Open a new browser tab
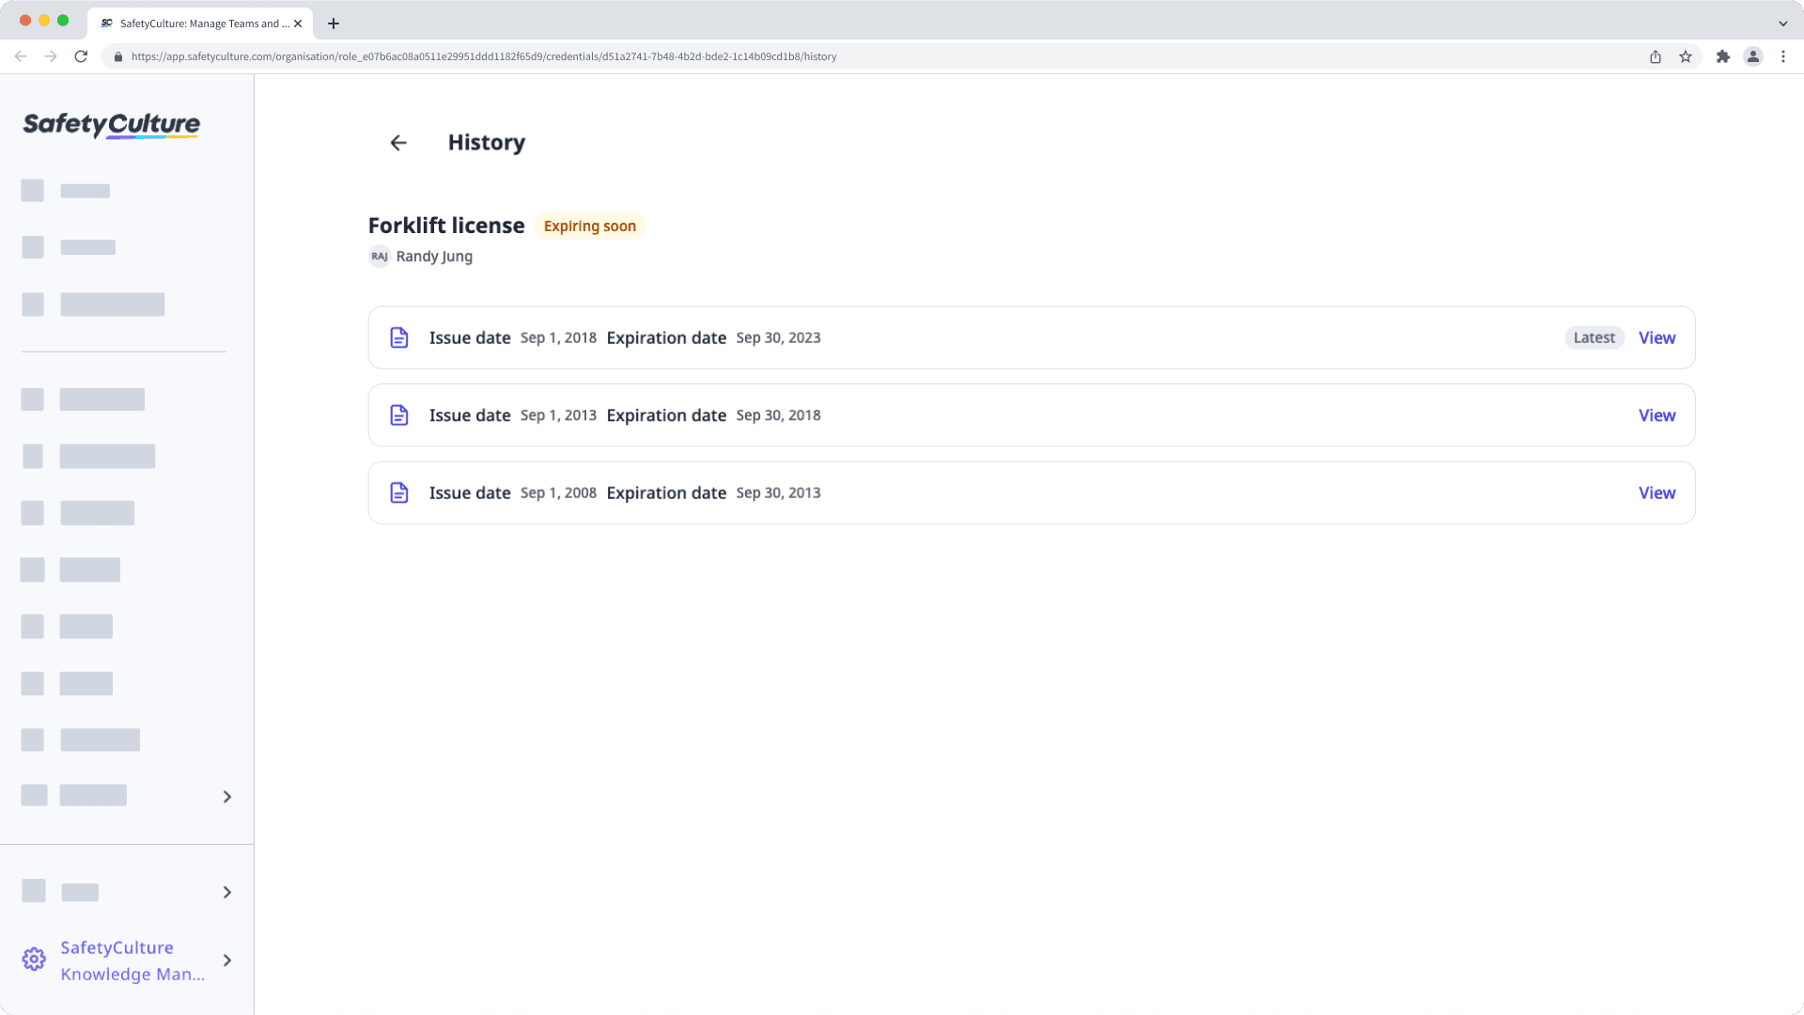The image size is (1804, 1015). [334, 23]
